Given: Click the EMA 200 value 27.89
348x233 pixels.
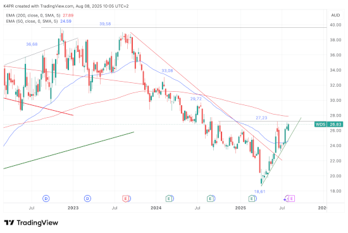Looking at the screenshot, I should point(68,15).
